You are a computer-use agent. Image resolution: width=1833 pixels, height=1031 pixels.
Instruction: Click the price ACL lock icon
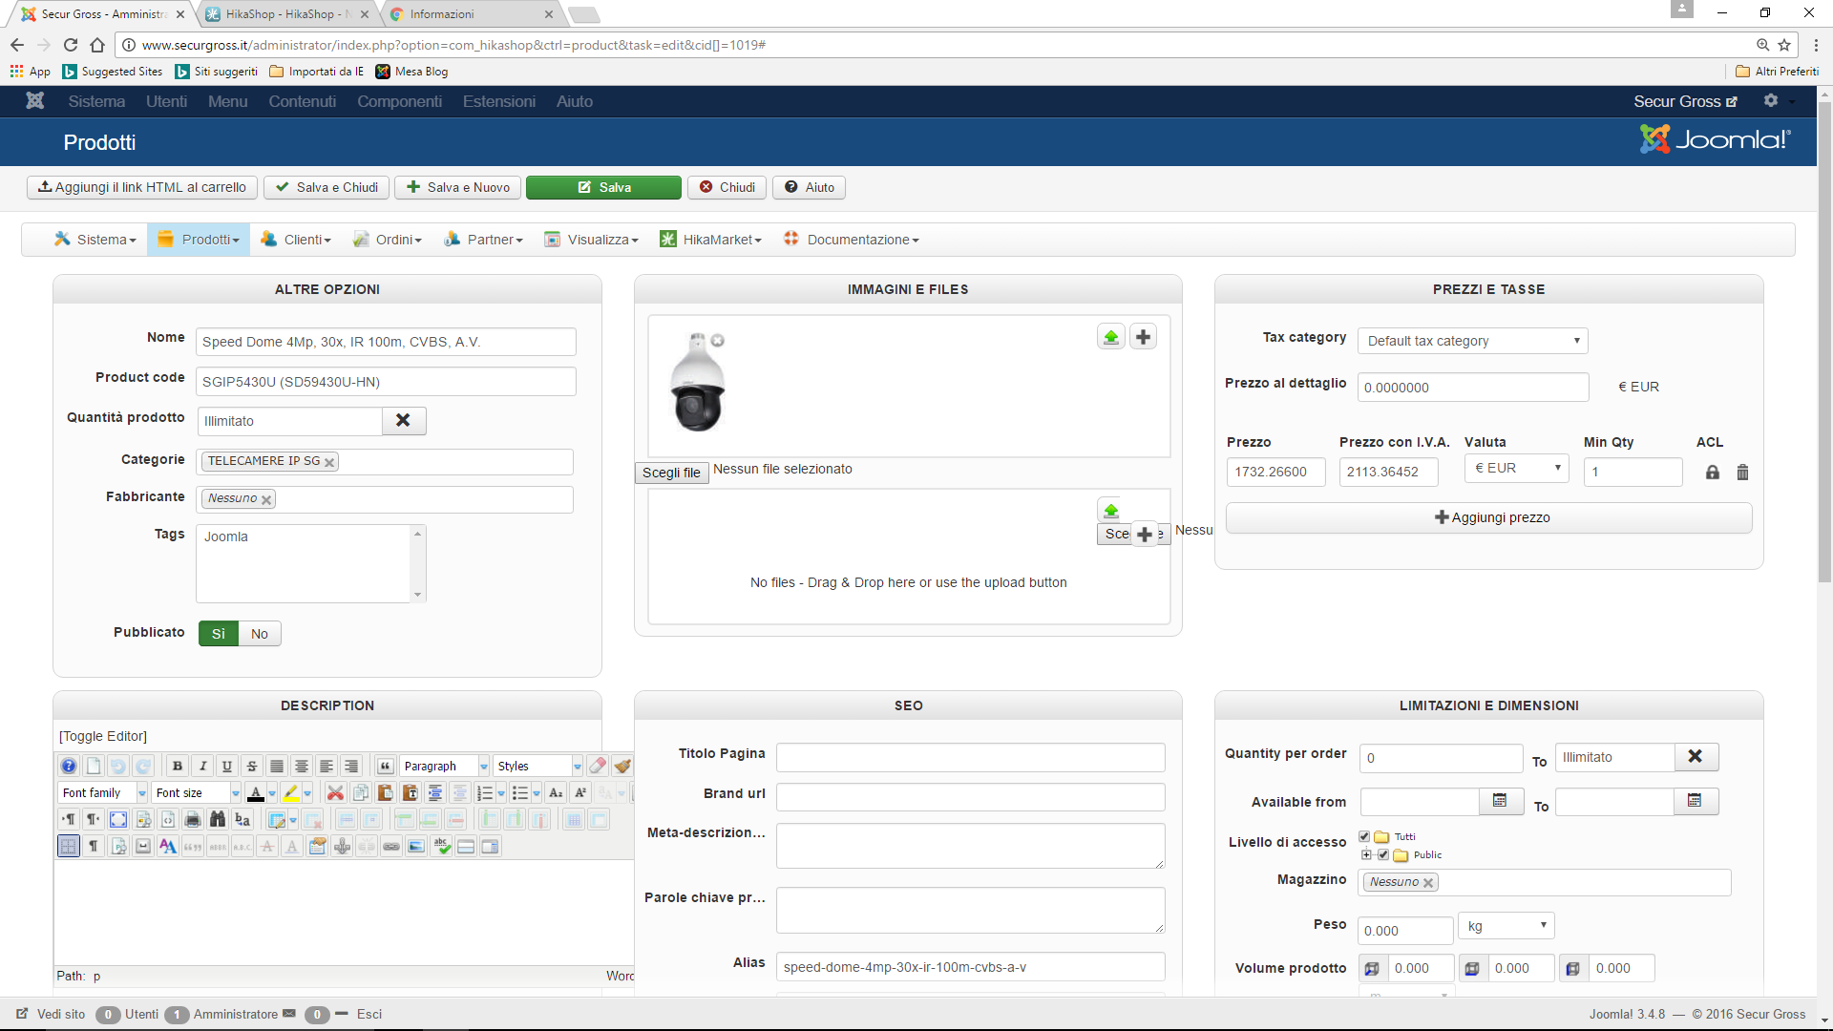[1713, 472]
